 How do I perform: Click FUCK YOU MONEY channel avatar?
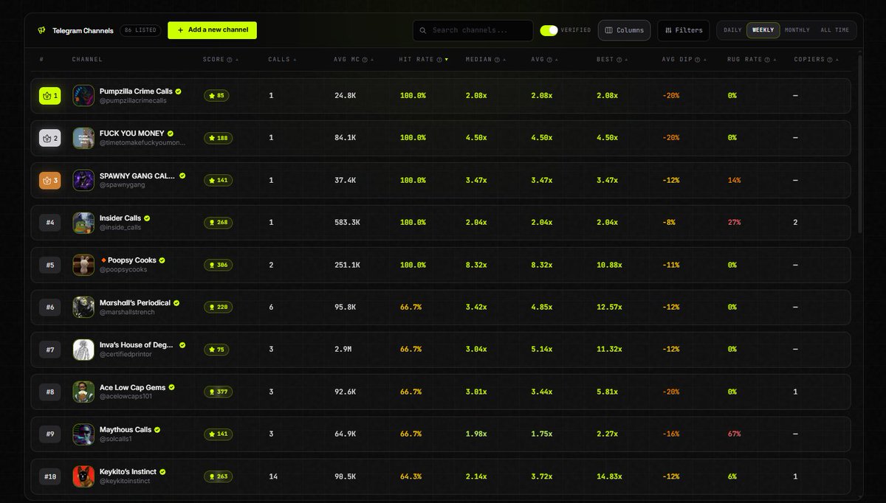[x=83, y=138]
